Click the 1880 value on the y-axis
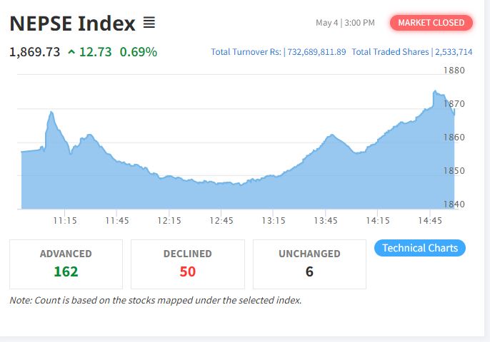The image size is (490, 342). [x=454, y=71]
